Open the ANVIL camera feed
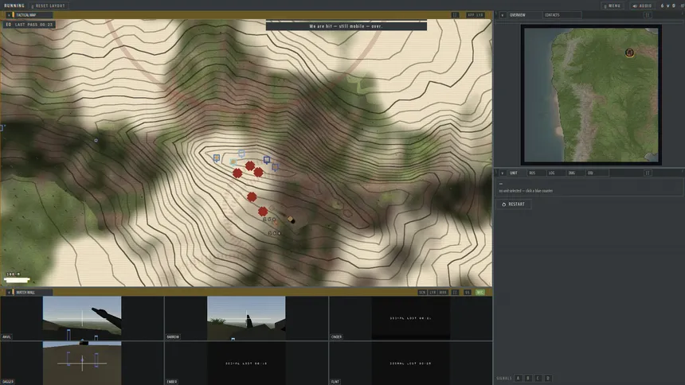 point(82,318)
